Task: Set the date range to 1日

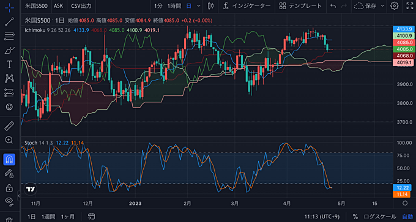Action: [31, 217]
